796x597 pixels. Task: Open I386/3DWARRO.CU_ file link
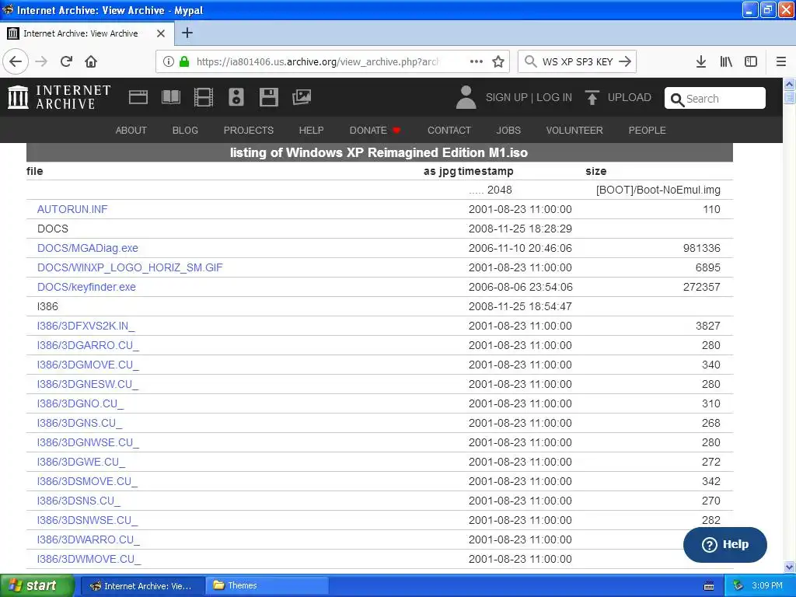click(89, 539)
